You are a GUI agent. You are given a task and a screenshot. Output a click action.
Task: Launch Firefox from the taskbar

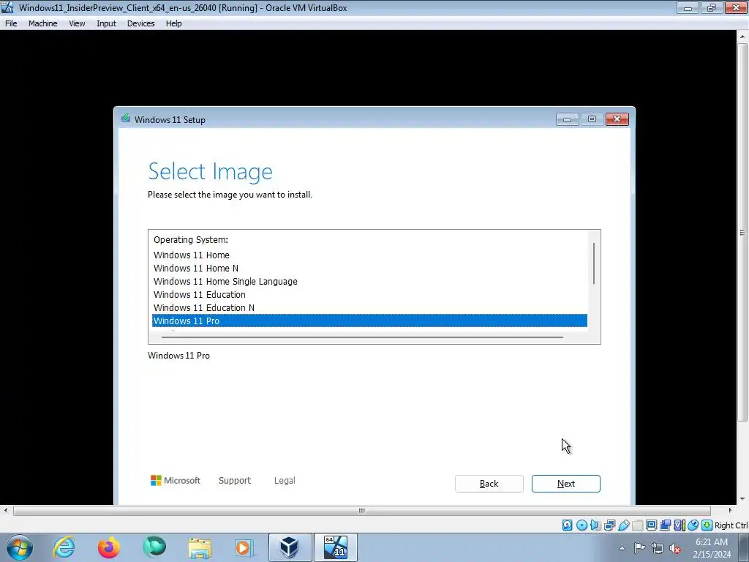pos(109,547)
